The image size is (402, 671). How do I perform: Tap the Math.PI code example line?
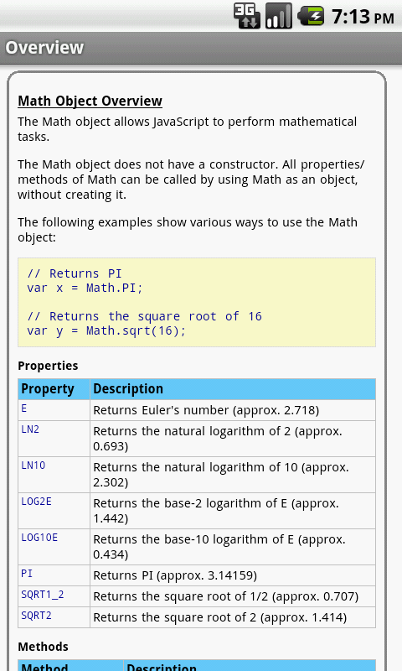[85, 288]
